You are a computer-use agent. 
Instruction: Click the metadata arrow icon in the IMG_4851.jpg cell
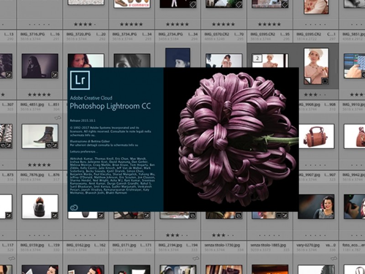pos(58,118)
